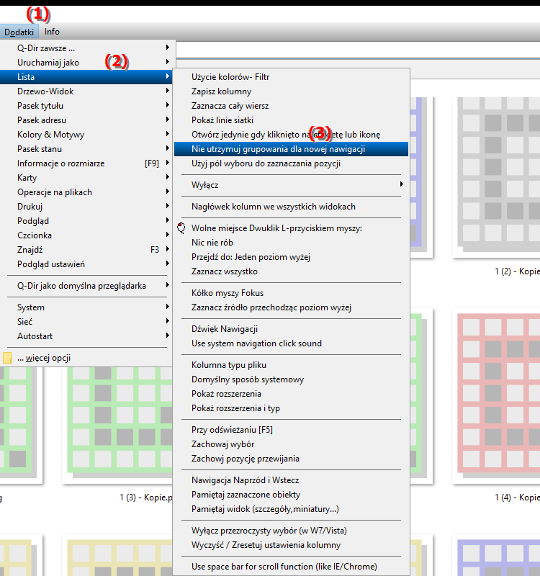
Task: Toggle Dźwięk Nawigacji option
Action: click(291, 329)
